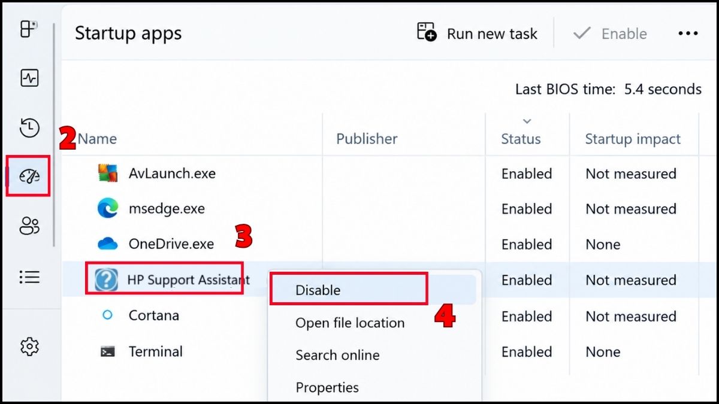
Task: Select the msedge.exe name text
Action: [167, 209]
